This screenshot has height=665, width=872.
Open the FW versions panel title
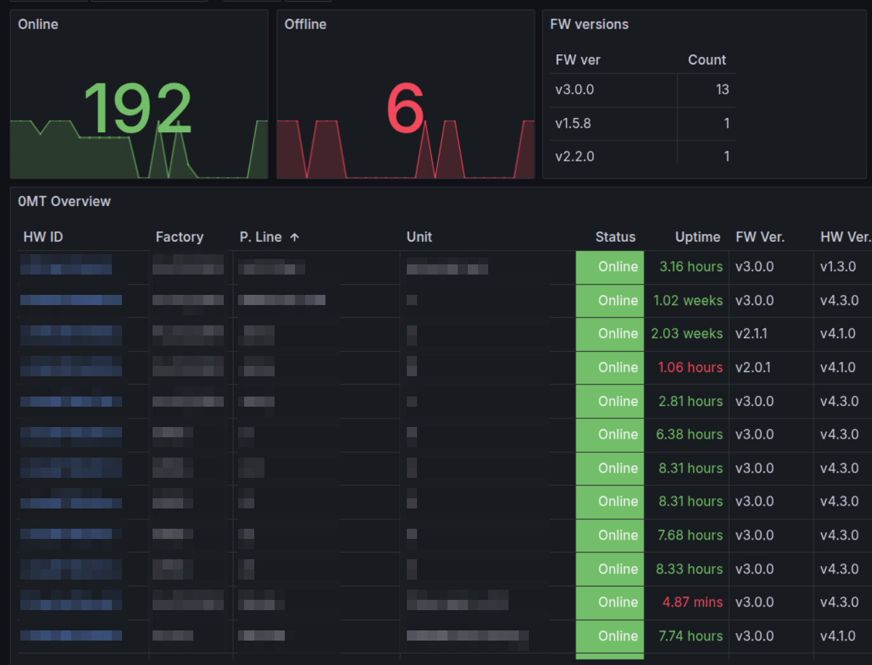coord(589,24)
